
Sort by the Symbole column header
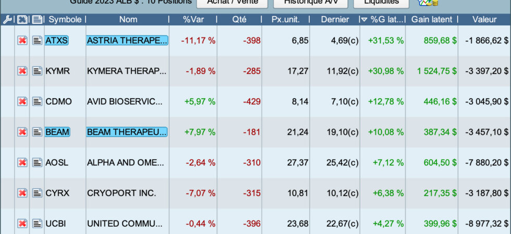(x=65, y=20)
